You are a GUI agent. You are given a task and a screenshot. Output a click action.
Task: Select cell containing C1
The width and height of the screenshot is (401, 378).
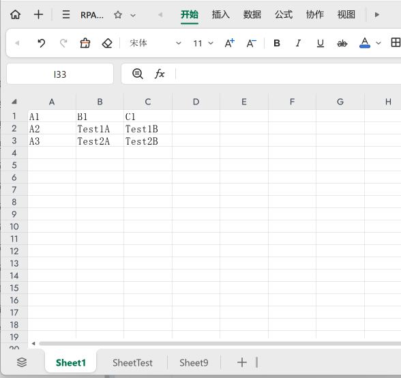[148, 116]
